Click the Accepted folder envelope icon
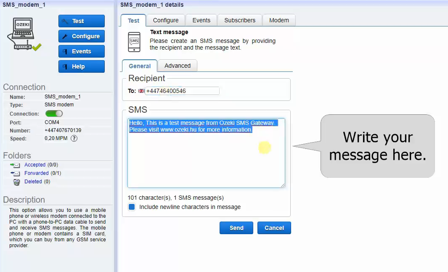 (15, 165)
